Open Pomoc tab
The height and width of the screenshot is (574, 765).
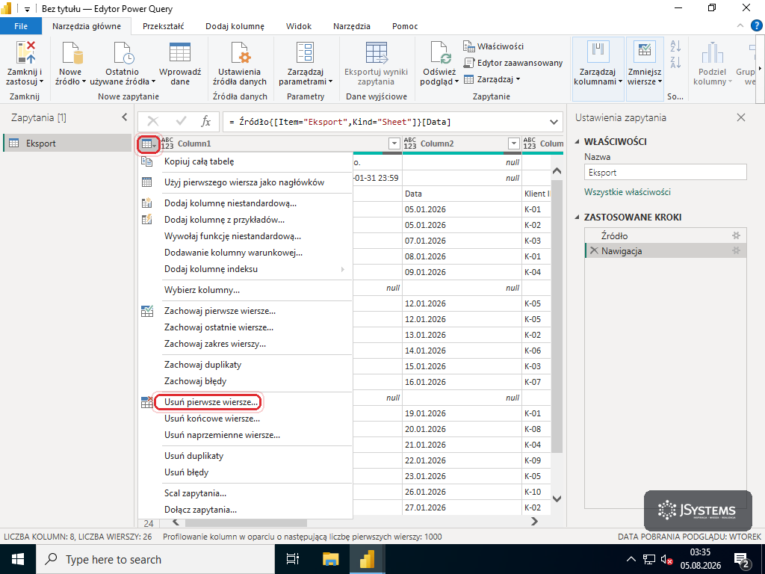(x=405, y=26)
